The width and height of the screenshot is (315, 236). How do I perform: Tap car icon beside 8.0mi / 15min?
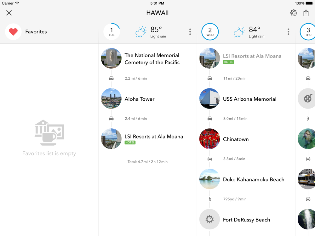pos(210,119)
